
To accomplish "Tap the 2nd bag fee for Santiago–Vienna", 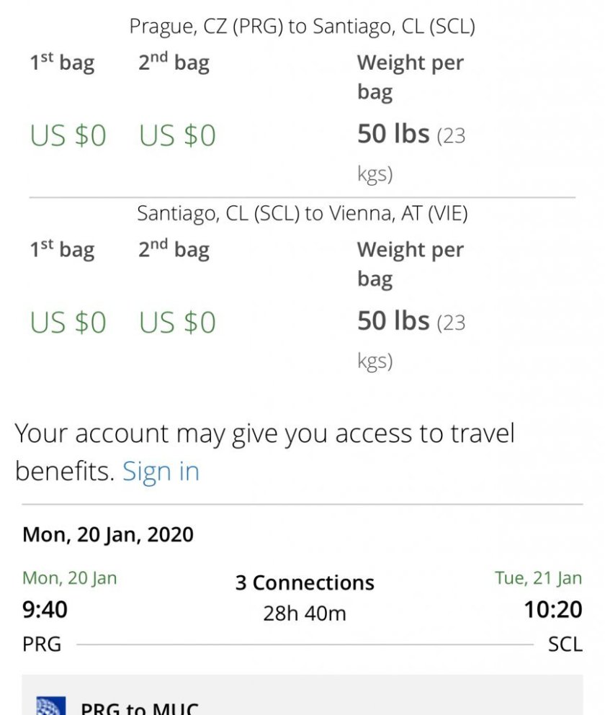I will [x=177, y=323].
